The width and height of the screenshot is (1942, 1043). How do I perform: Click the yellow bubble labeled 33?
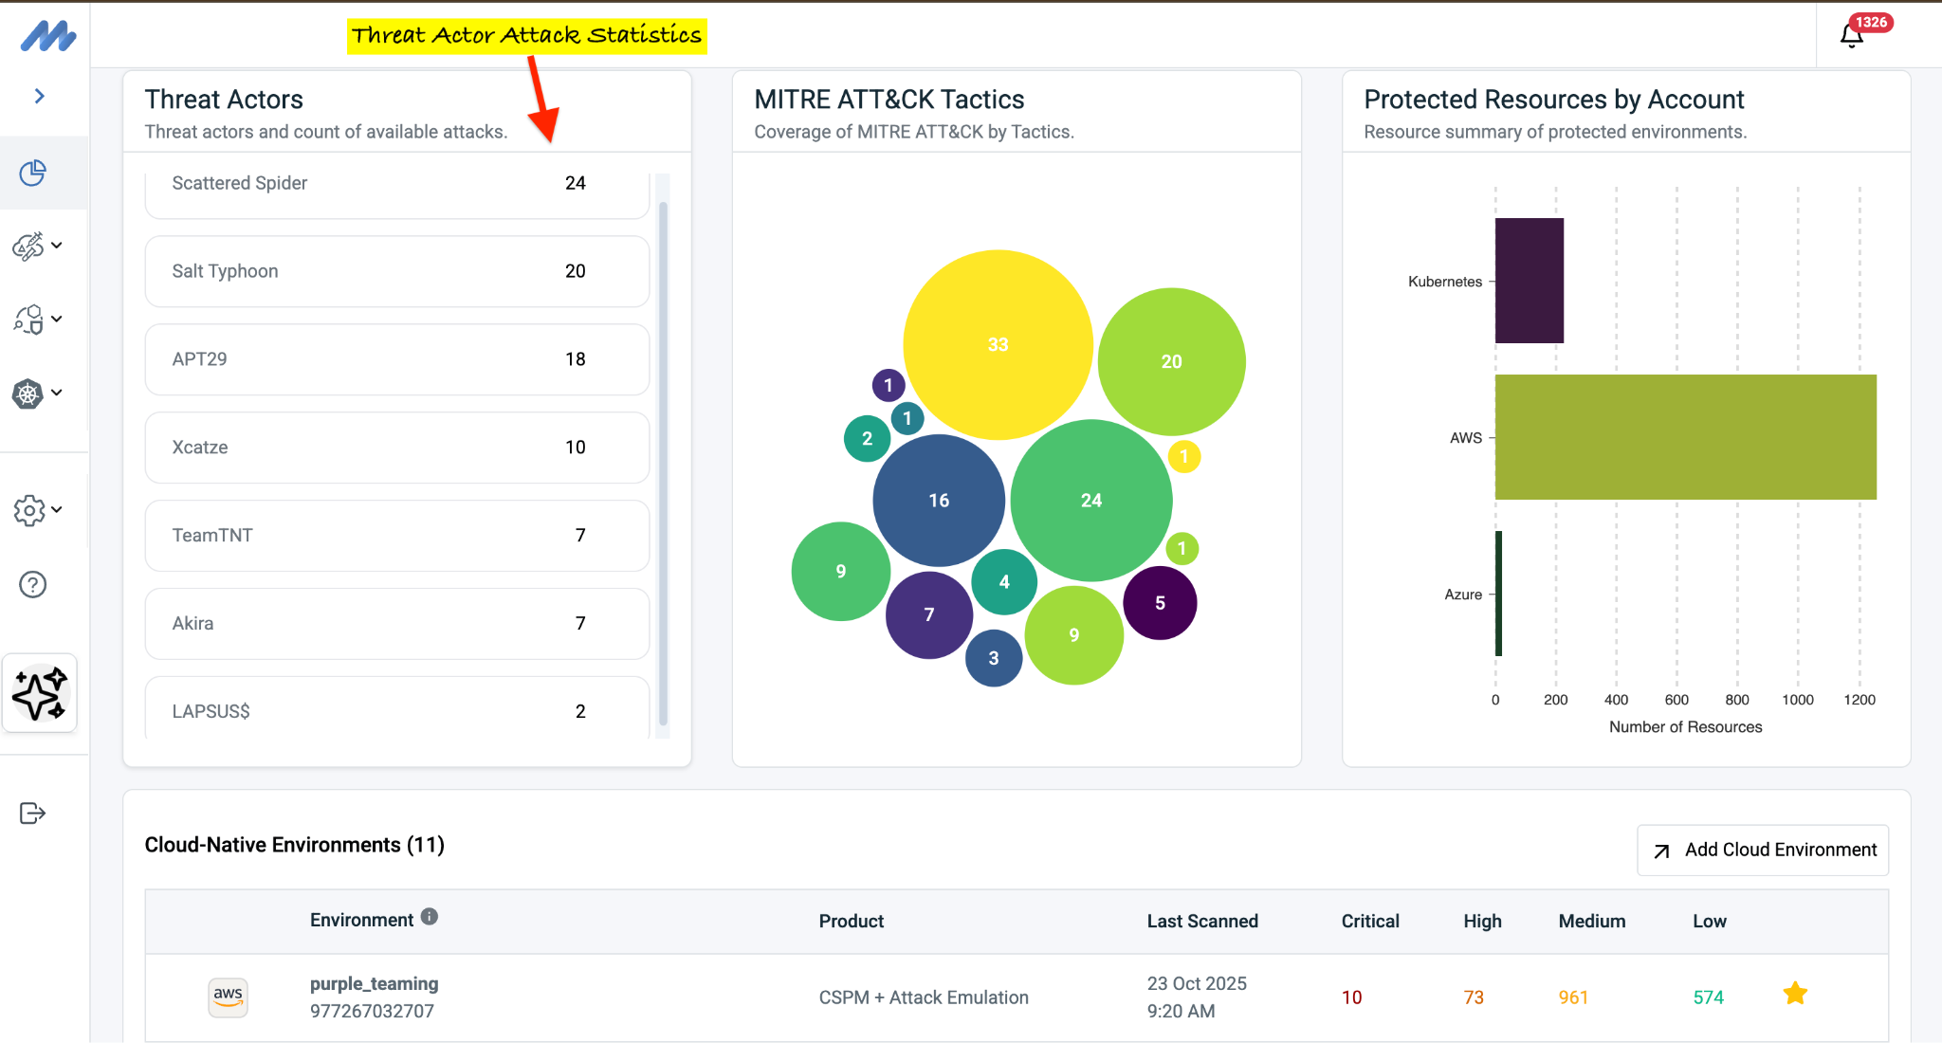click(x=998, y=344)
